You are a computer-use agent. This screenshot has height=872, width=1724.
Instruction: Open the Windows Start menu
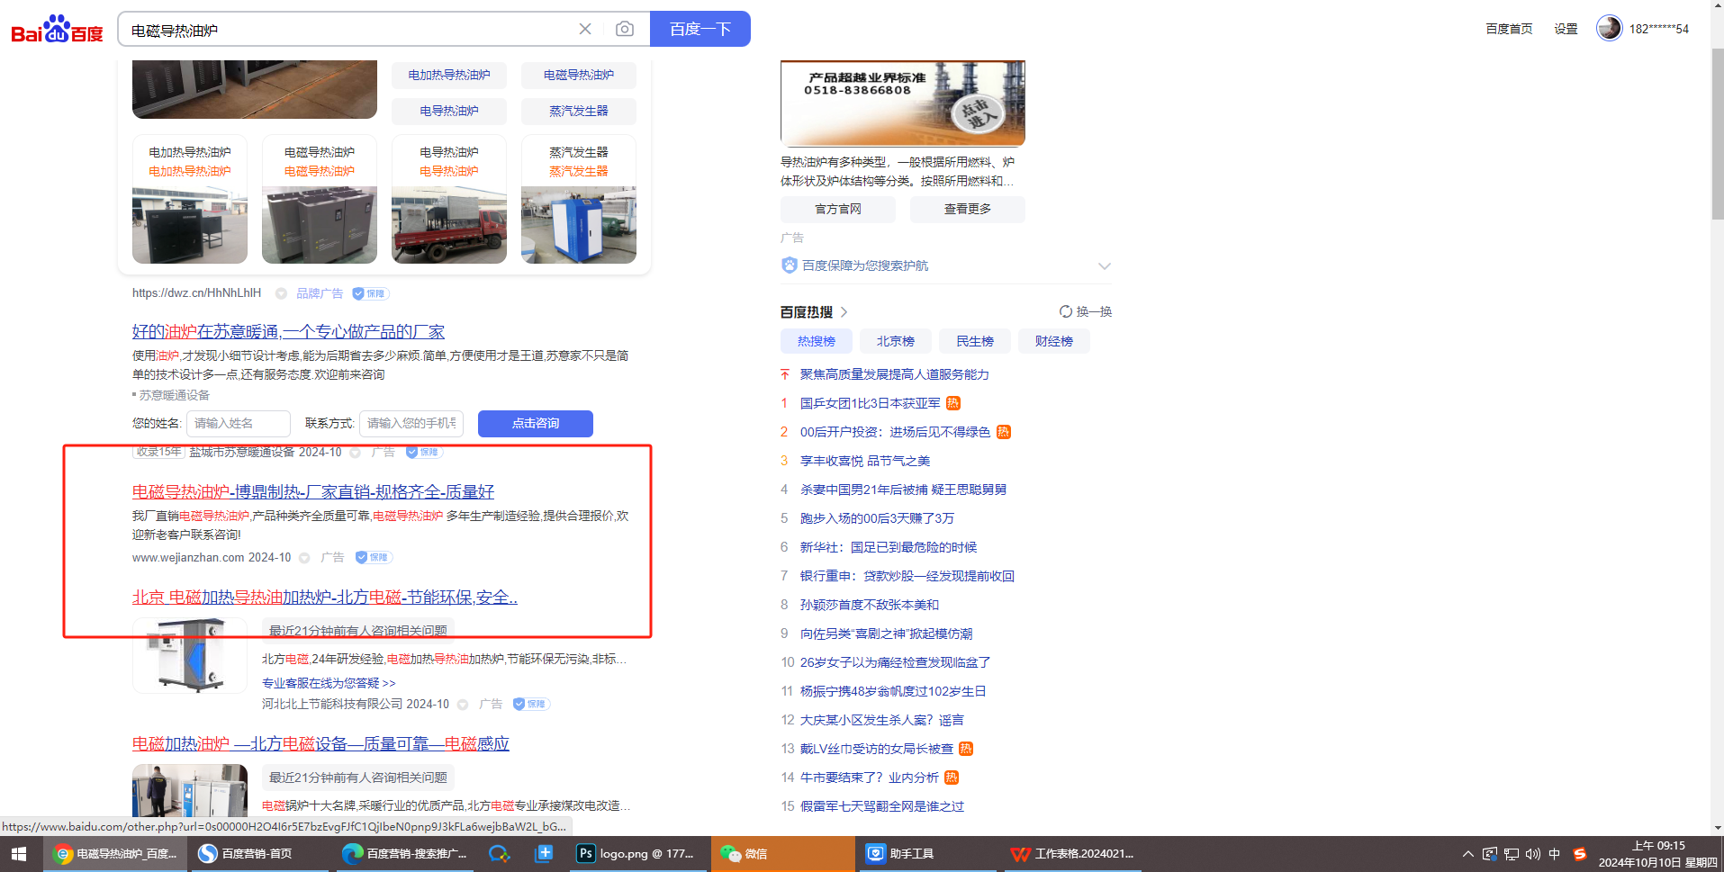click(19, 854)
